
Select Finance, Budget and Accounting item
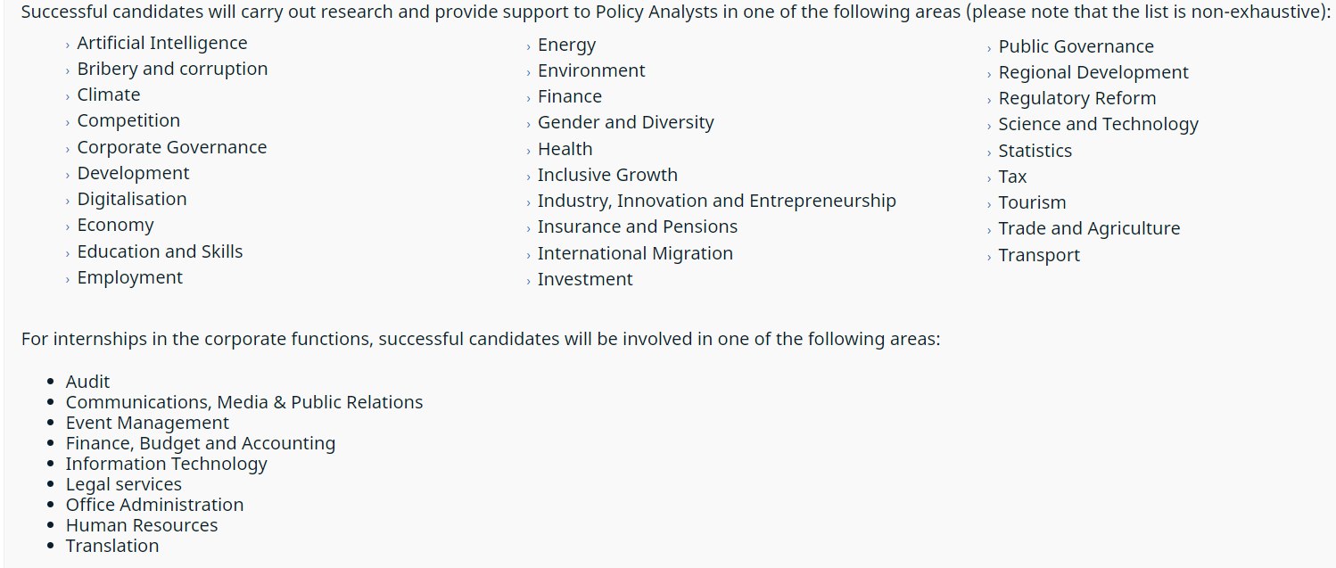pyautogui.click(x=201, y=443)
